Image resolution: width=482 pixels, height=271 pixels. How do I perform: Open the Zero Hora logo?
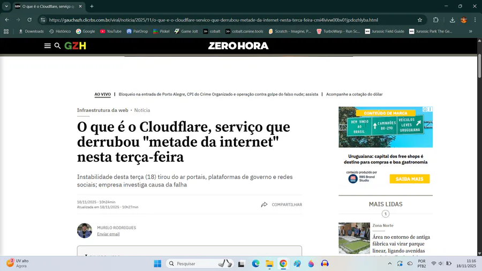pyautogui.click(x=238, y=46)
